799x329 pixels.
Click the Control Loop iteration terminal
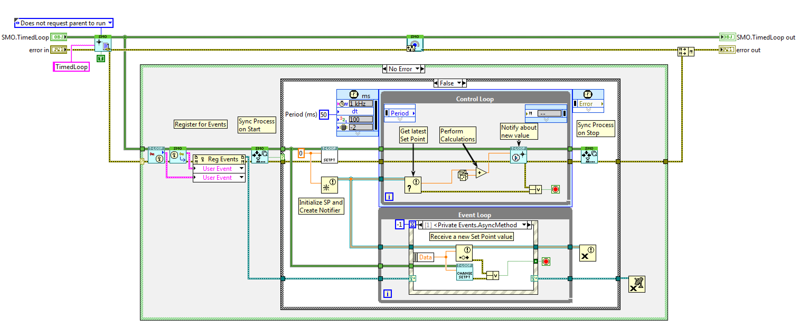[389, 196]
